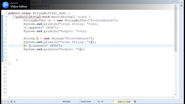The width and height of the screenshot is (185, 104).
Task: Minimize the editor area using the top-right bar icon
Action: [173, 1]
